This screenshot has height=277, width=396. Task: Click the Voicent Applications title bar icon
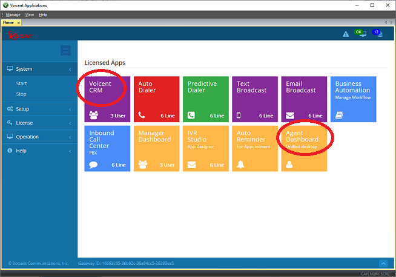point(5,5)
